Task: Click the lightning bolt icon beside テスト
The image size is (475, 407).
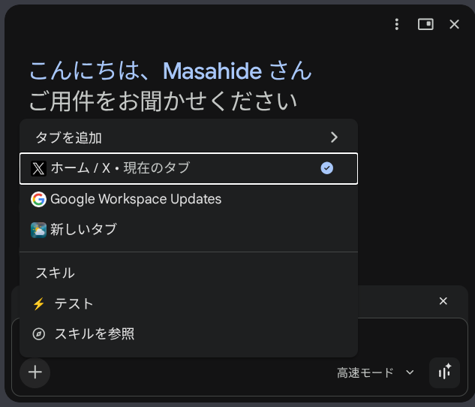Action: [x=38, y=304]
